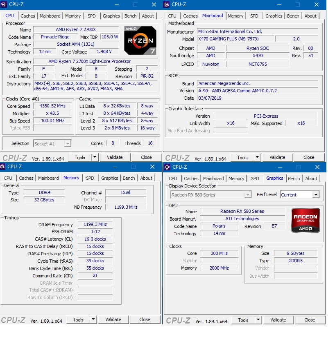Select the CPU tab in the Graphics window
The height and width of the screenshot is (346, 335).
coord(173,179)
